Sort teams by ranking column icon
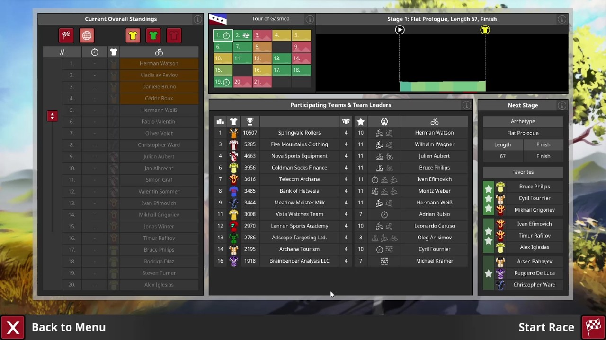This screenshot has width=606, height=340. coord(220,122)
